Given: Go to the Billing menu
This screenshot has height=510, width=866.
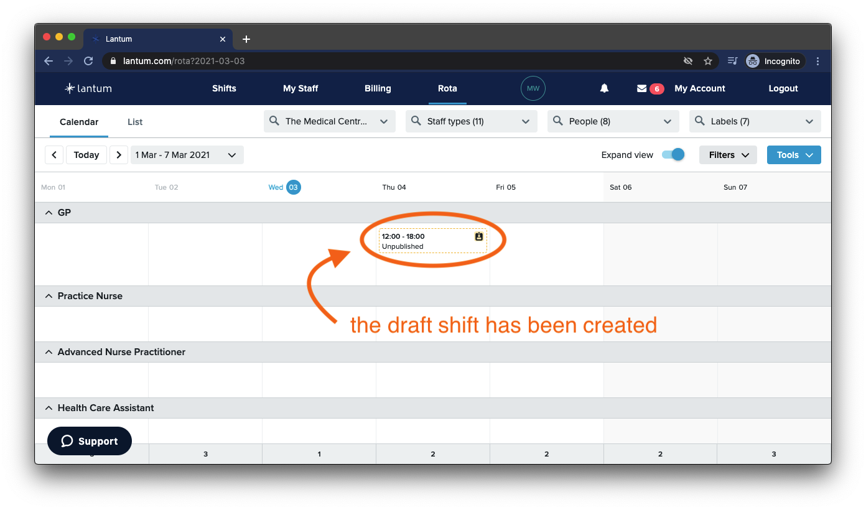Looking at the screenshot, I should pos(378,88).
